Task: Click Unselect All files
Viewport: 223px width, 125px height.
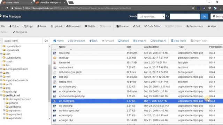Action: click(x=158, y=41)
